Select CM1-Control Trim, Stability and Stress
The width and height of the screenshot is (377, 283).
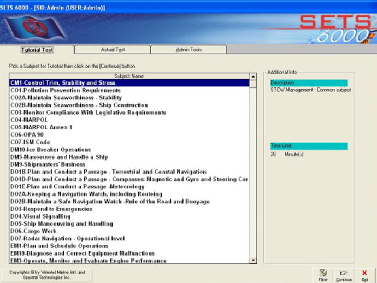pos(129,82)
